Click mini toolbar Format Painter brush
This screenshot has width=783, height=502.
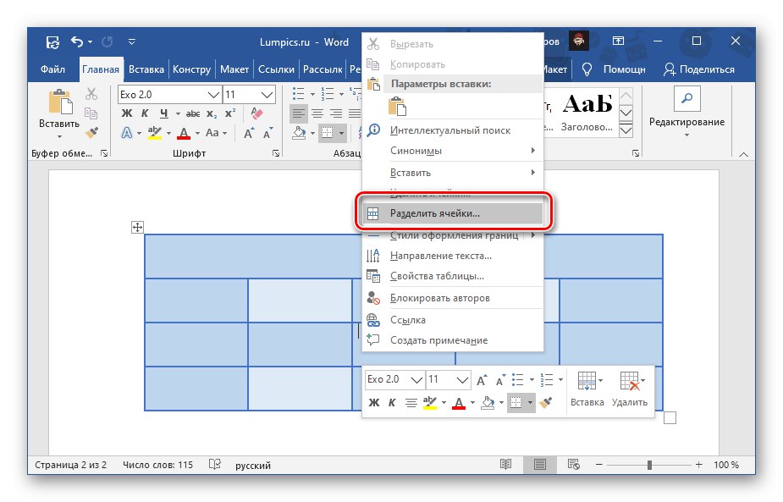point(546,402)
